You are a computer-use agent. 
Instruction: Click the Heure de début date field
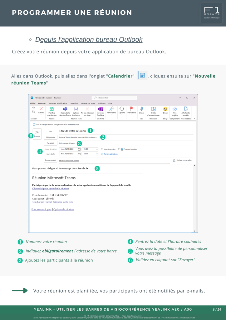tap(70, 149)
